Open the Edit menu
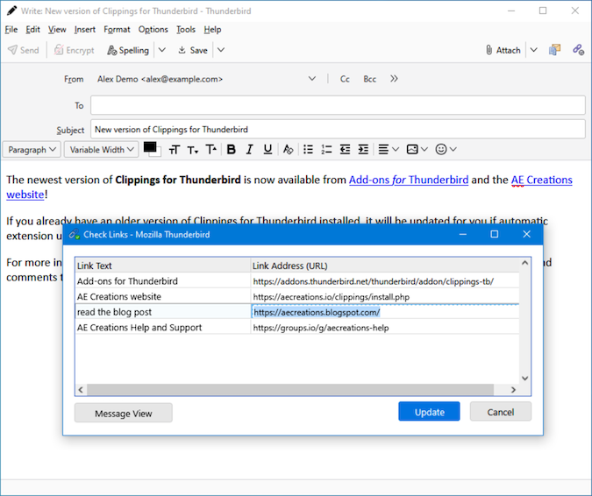592x496 pixels. pos(32,30)
